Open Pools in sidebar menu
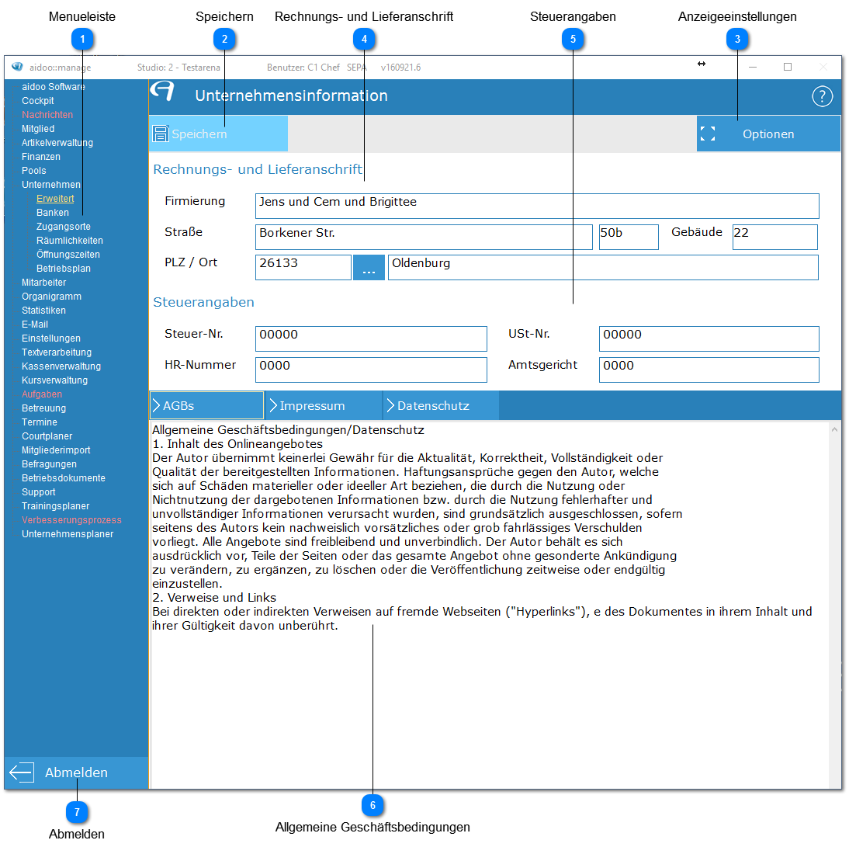This screenshot has height=854, width=849. tap(34, 171)
